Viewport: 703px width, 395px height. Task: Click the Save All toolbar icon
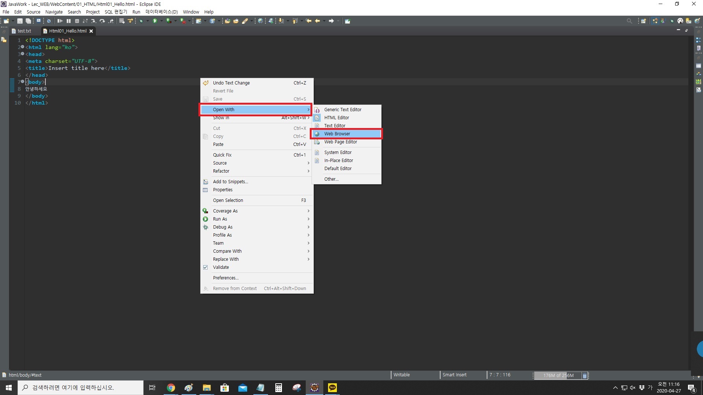28,21
